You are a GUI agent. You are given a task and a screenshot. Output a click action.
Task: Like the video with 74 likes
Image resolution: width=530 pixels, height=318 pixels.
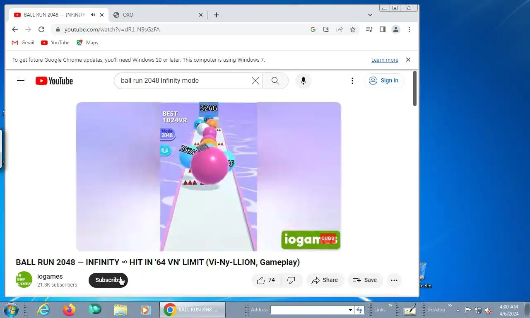[x=266, y=280]
